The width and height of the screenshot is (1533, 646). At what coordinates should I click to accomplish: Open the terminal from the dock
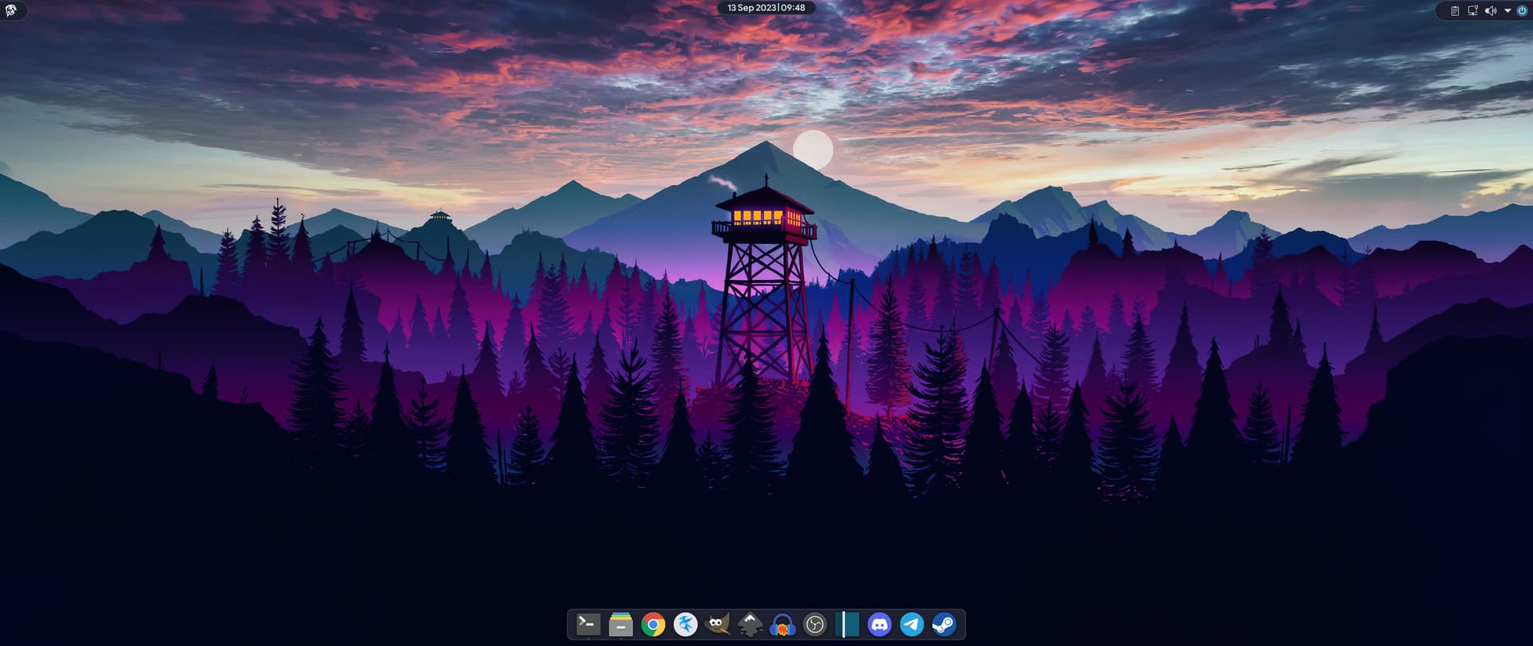tap(588, 624)
